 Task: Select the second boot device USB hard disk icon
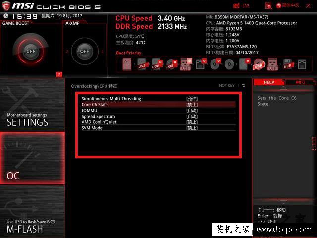(x=142, y=64)
